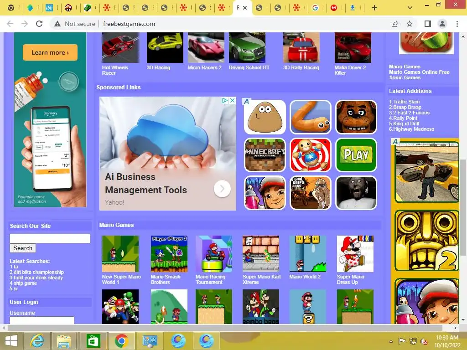Click the Not secure warning icon
The width and height of the screenshot is (467, 350).
coord(57,24)
